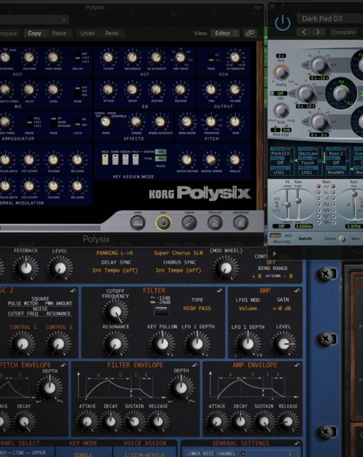Click the Analog knob below Tone

click(x=281, y=72)
